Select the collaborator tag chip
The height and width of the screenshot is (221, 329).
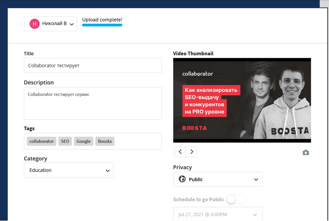(x=41, y=141)
